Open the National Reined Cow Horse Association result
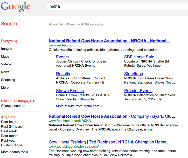Screen dimensions: 188x158 pos(109,41)
